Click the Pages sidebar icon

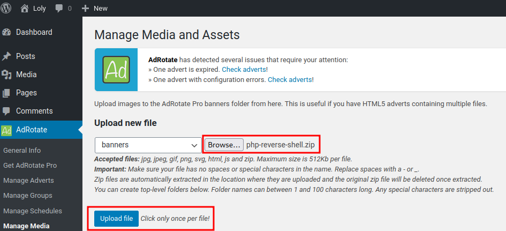coord(6,93)
